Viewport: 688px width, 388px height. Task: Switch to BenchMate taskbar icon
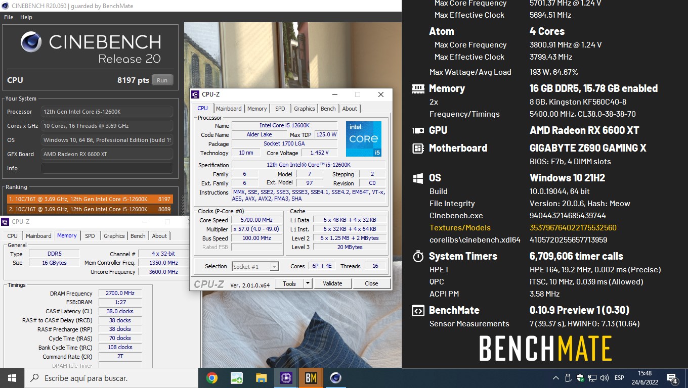click(x=311, y=378)
